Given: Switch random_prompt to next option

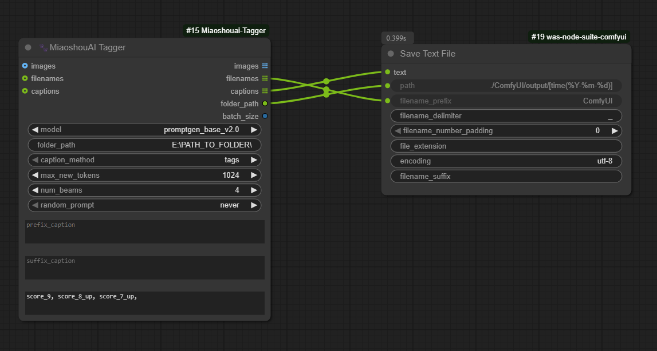Looking at the screenshot, I should pos(254,205).
